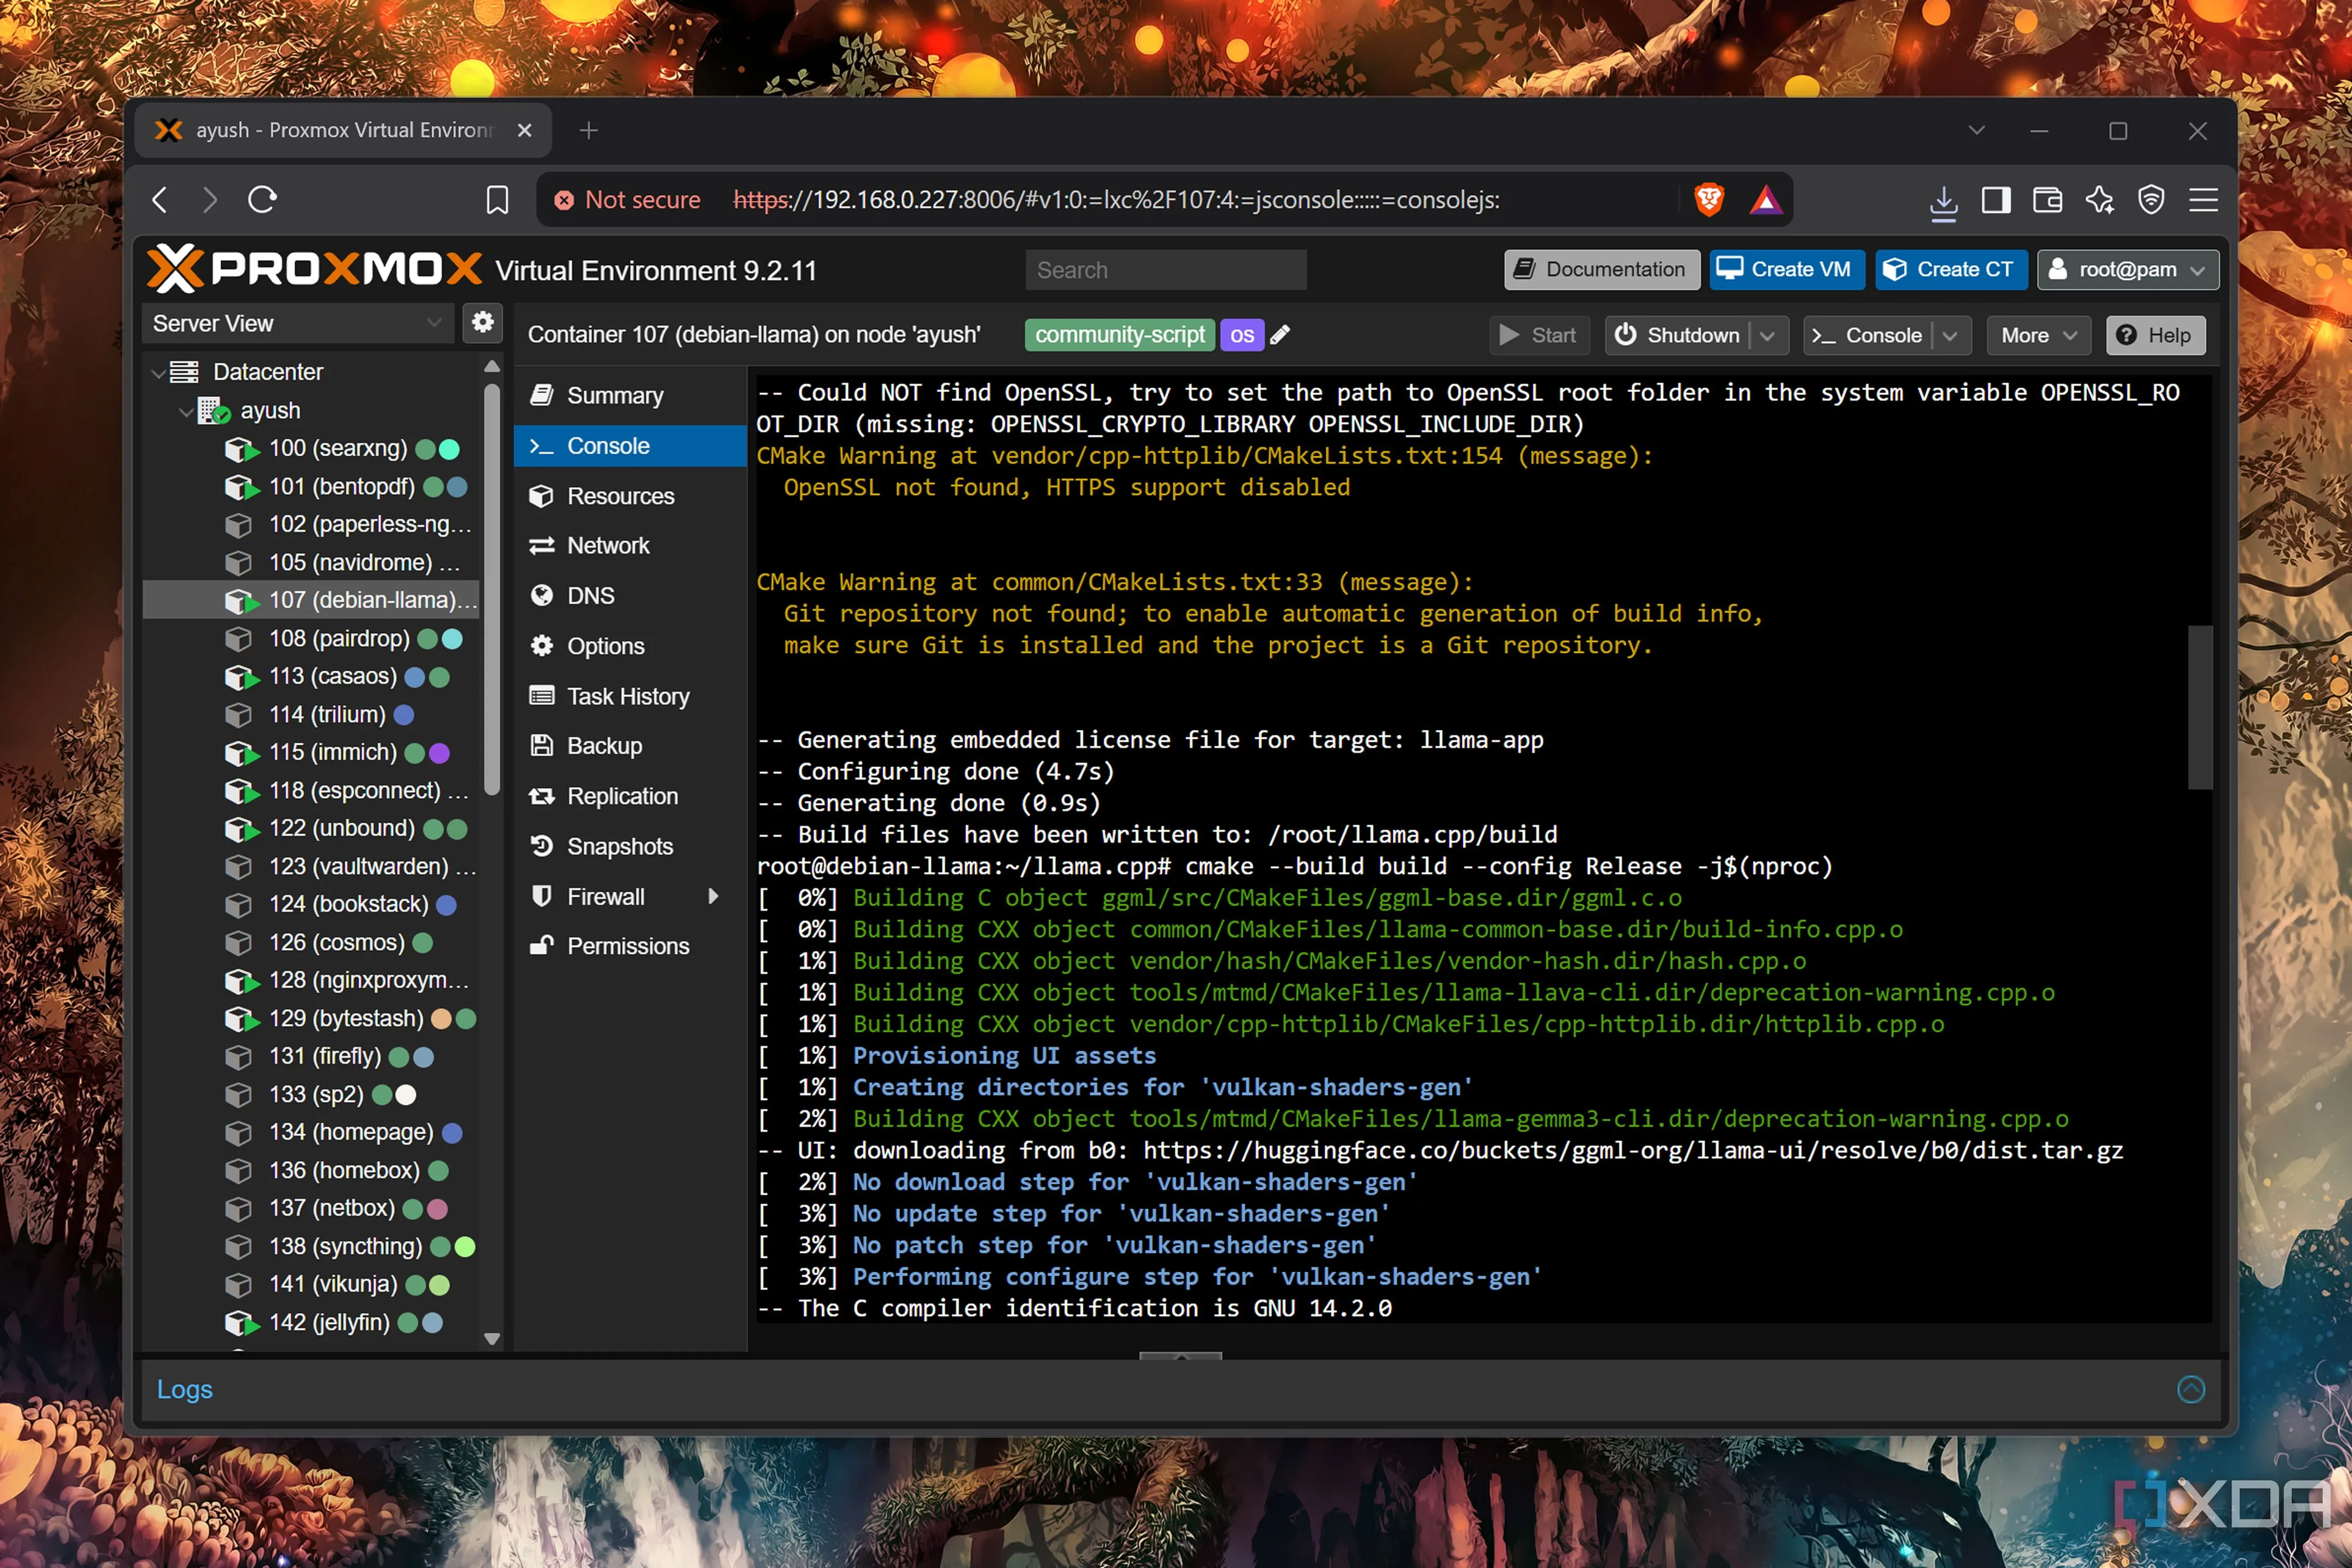This screenshot has height=1568, width=2352.
Task: Click the Proxmox logo
Action: [314, 269]
